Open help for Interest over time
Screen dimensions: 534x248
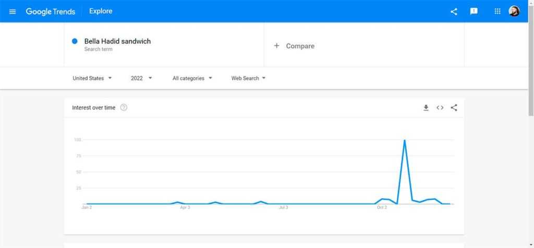(x=124, y=108)
